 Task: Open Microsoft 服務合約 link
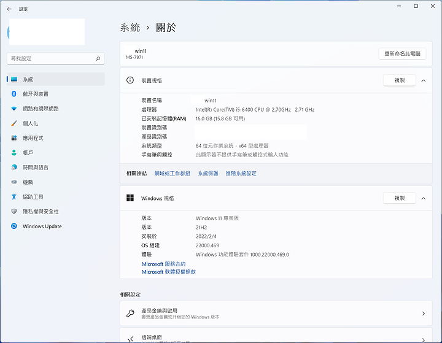[x=163, y=264]
